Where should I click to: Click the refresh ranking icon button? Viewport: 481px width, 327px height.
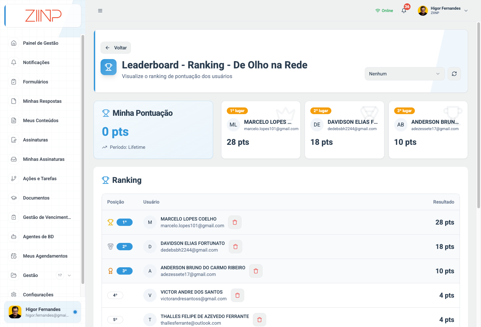(x=454, y=74)
